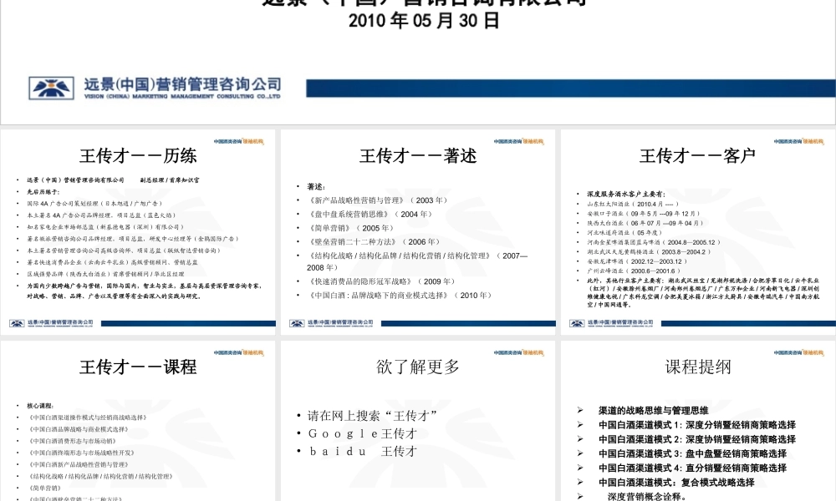The image size is (836, 501).
Task: Select the 王传才--课程 slide title
Action: (x=139, y=367)
